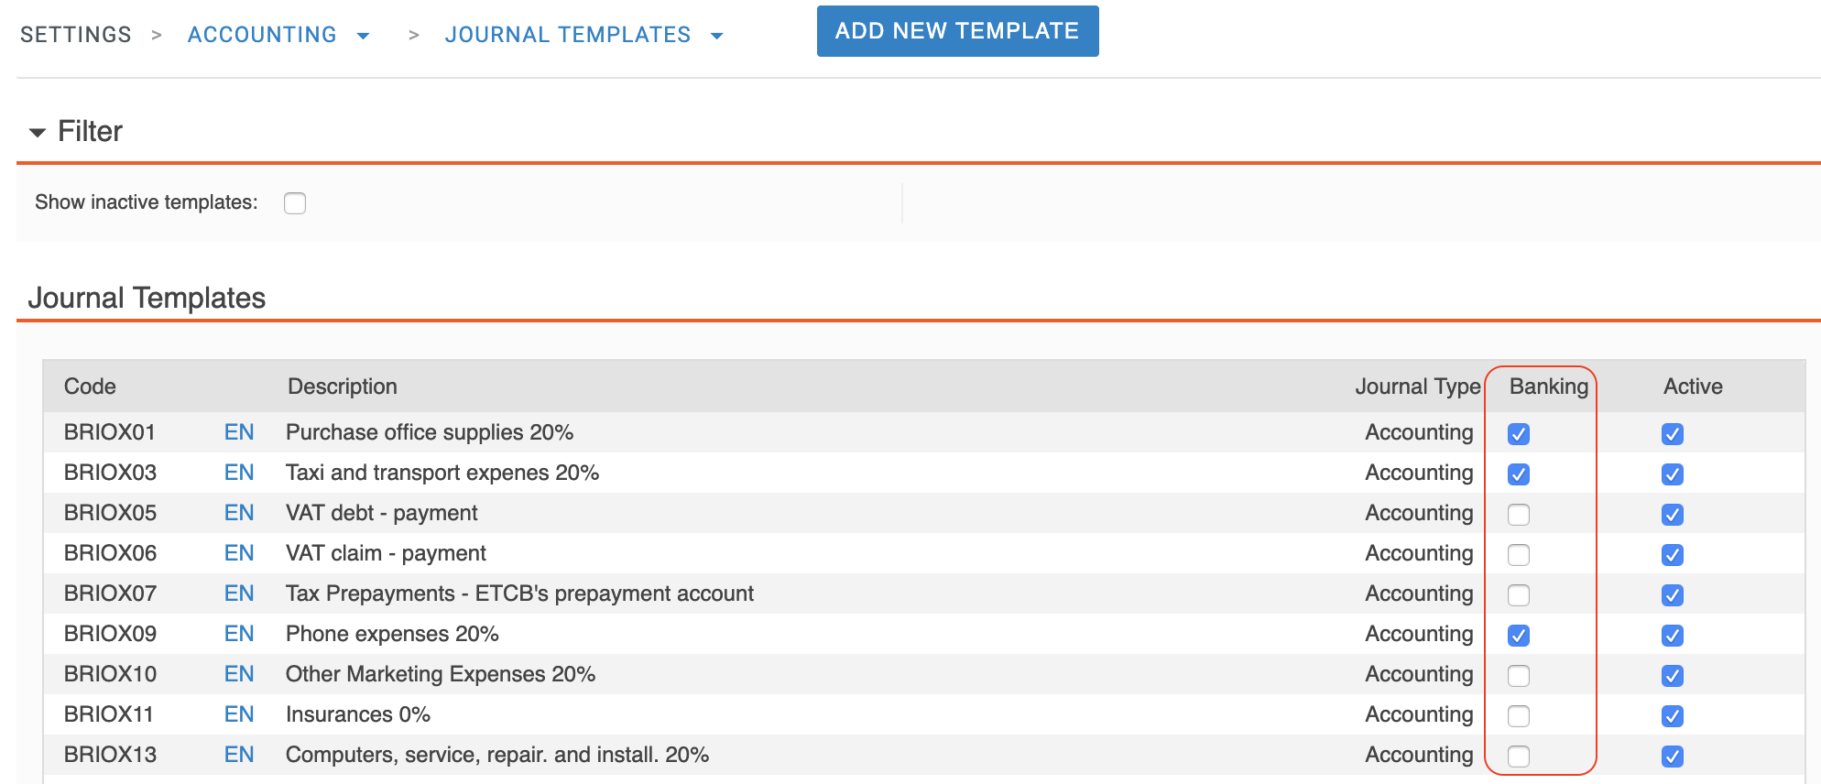The width and height of the screenshot is (1821, 784).
Task: Click Accounting journal type in BRIOX01 row
Action: point(1419,432)
